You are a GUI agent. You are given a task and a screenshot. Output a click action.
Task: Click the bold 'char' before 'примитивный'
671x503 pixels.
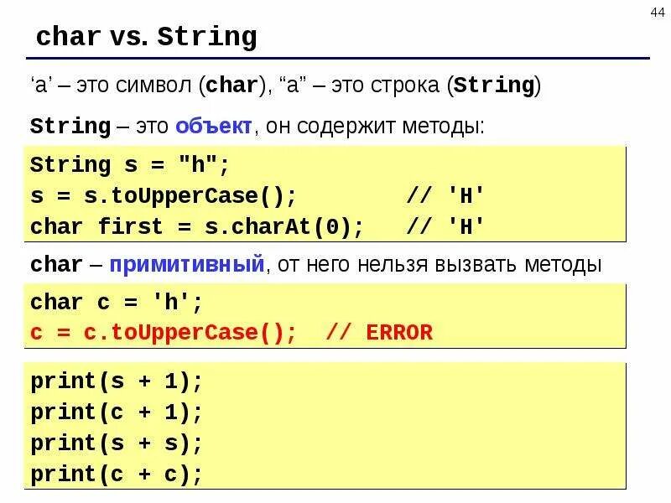[56, 265]
